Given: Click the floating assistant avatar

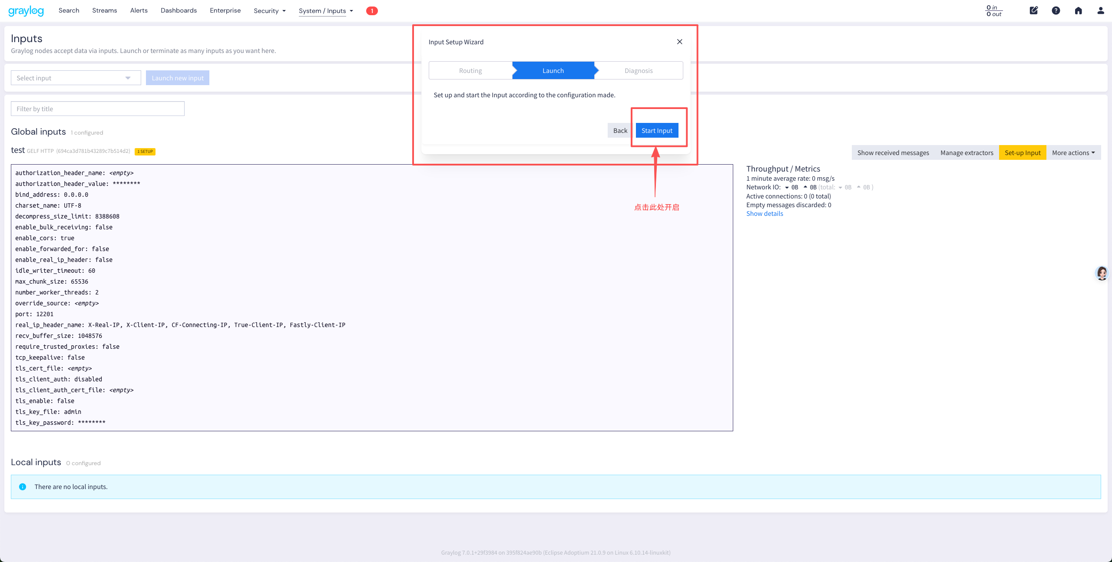Looking at the screenshot, I should pyautogui.click(x=1102, y=273).
